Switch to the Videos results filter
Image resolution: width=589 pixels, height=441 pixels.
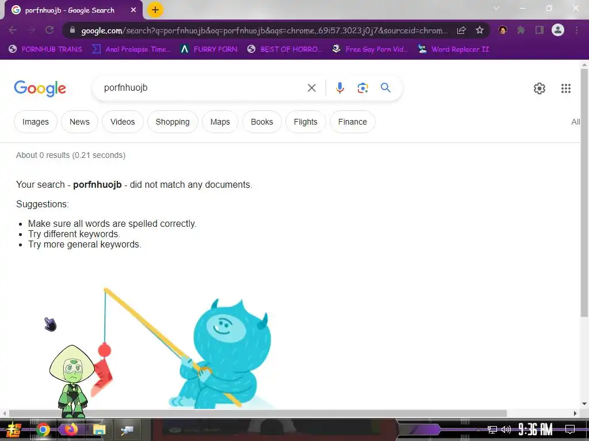[x=123, y=122]
